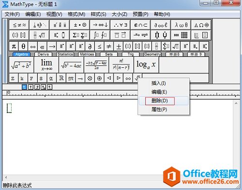Insert the circled plus symbol ⊕
This screenshot has width=242, height=190.
click(99, 78)
